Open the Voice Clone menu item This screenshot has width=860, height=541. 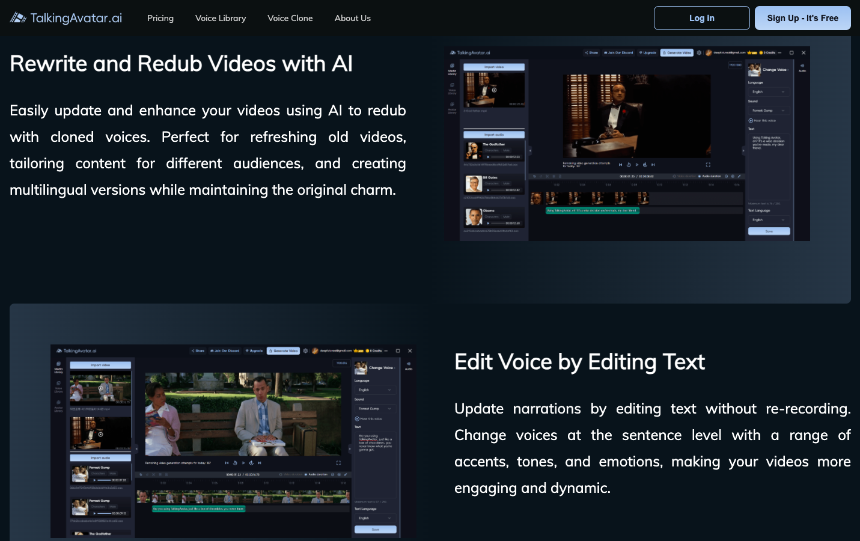290,18
